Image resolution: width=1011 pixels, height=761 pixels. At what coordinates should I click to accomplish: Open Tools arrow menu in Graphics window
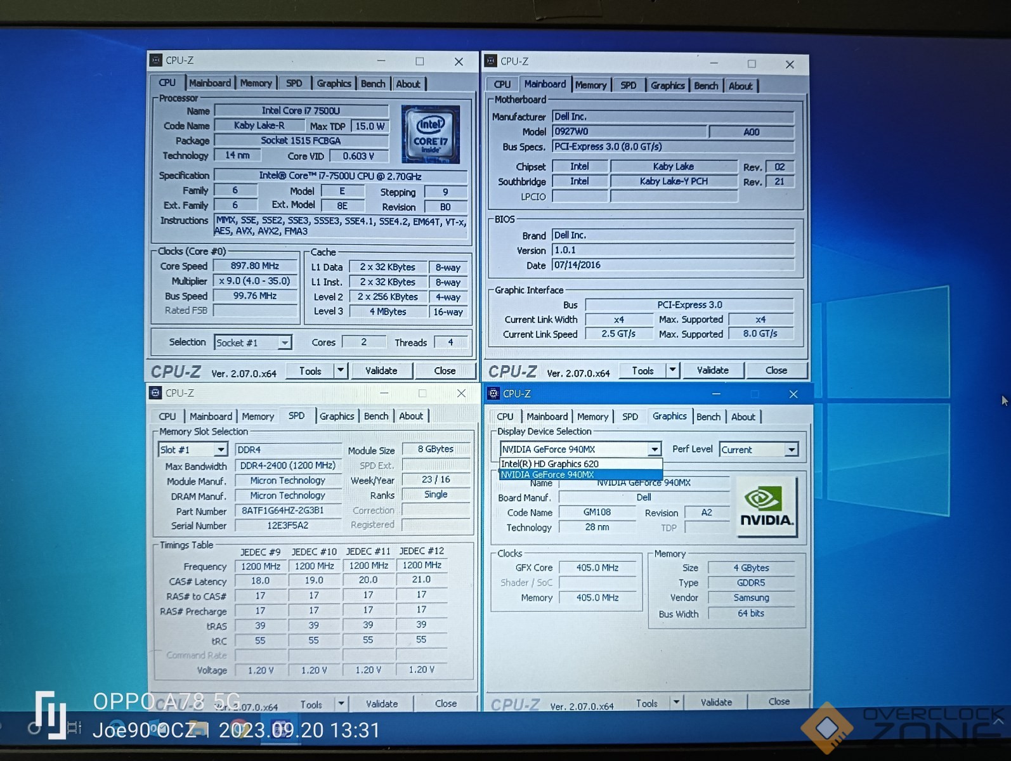pos(676,702)
